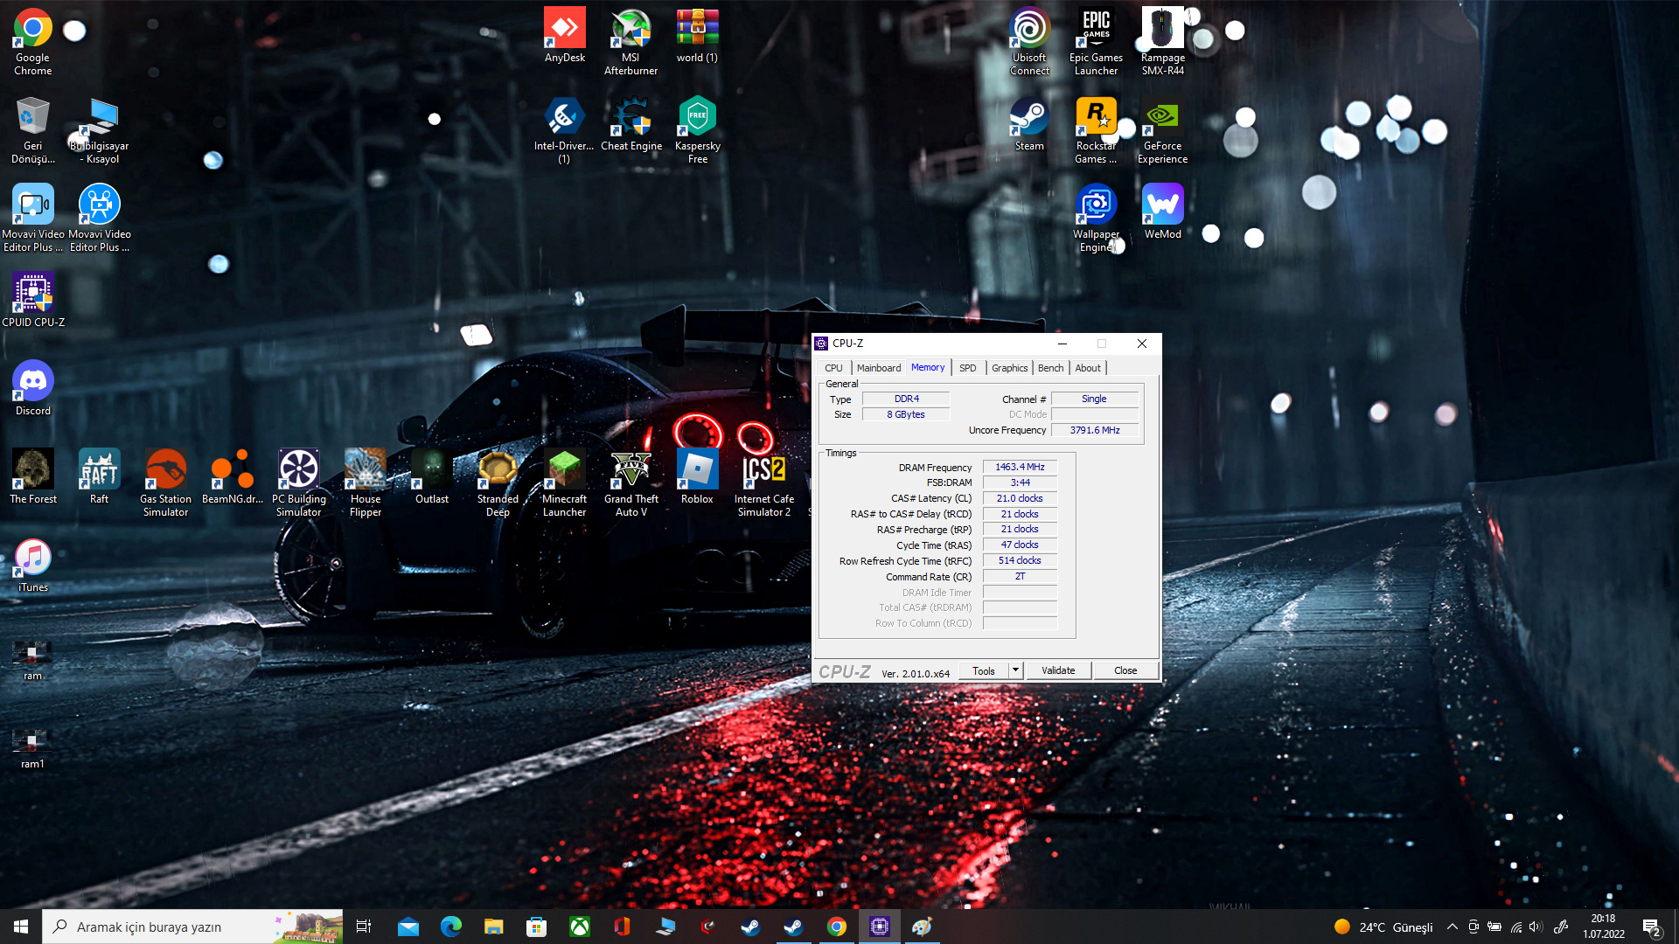
Task: Click the Validate button
Action: point(1058,670)
